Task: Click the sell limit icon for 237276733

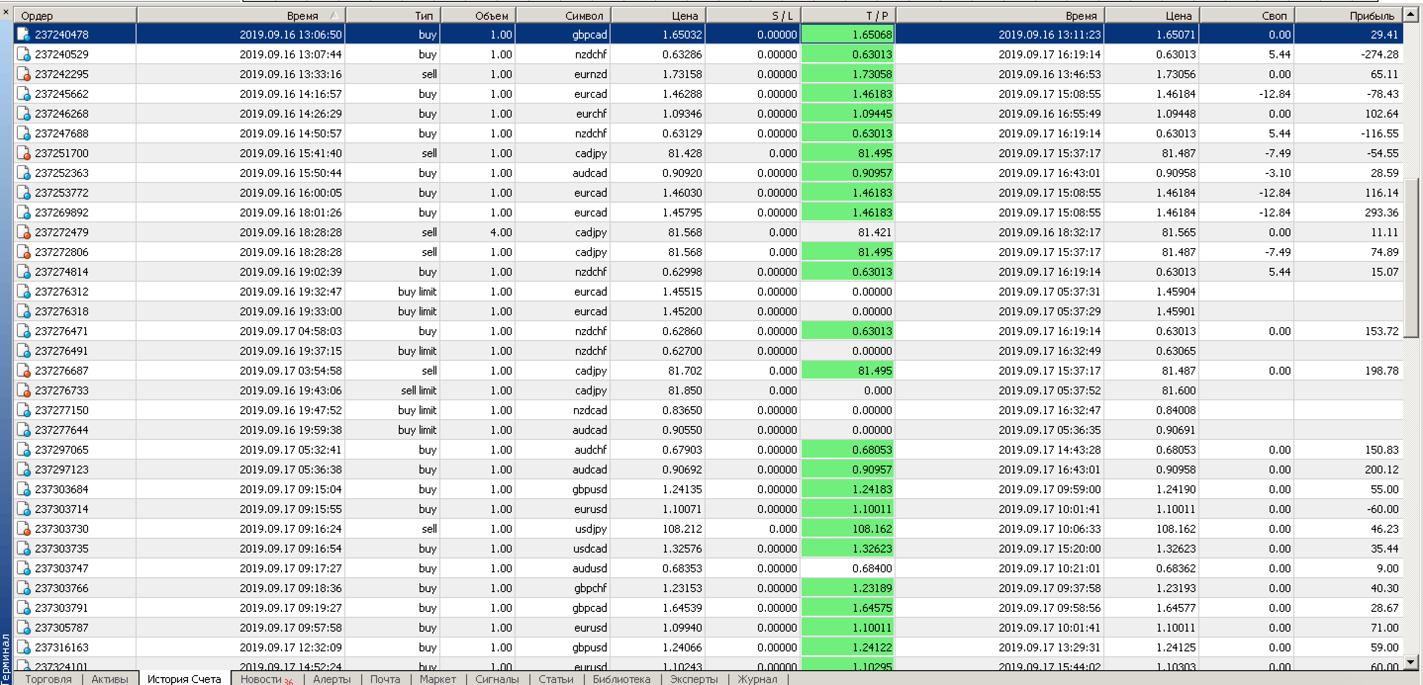Action: click(23, 390)
